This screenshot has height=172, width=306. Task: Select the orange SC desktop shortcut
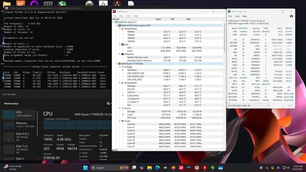tap(21, 4)
